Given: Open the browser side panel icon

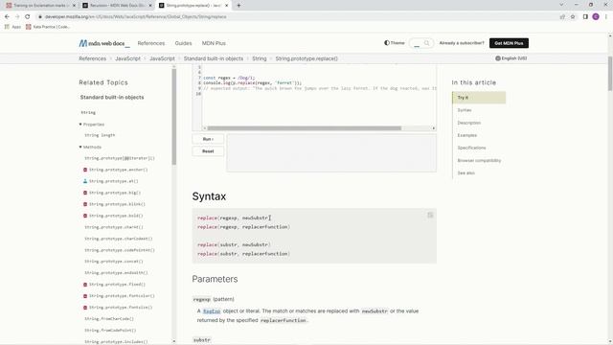Looking at the screenshot, I should click(585, 17).
